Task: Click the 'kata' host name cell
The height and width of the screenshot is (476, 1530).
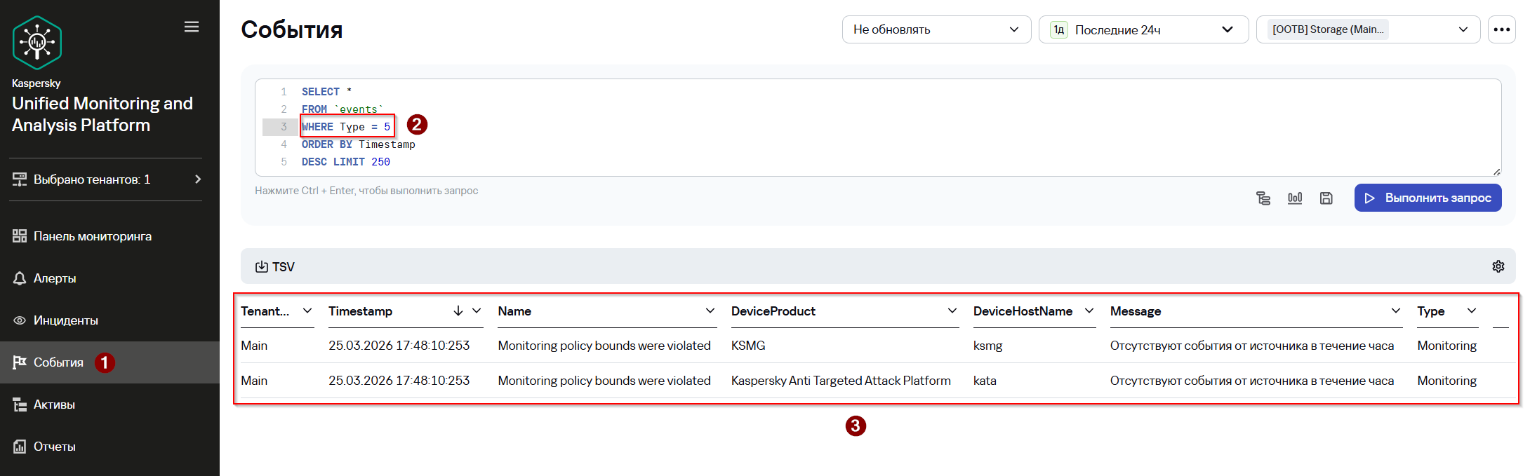Action: click(985, 381)
